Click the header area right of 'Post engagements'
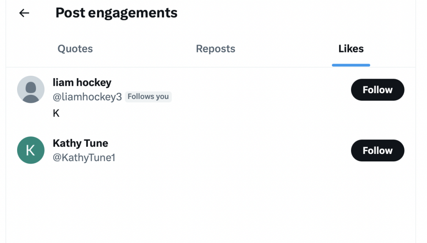The image size is (427, 243). tap(292, 13)
